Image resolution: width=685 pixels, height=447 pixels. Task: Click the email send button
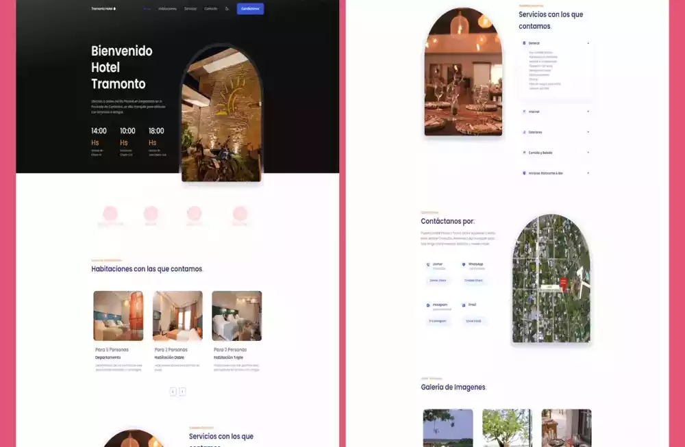click(x=473, y=321)
